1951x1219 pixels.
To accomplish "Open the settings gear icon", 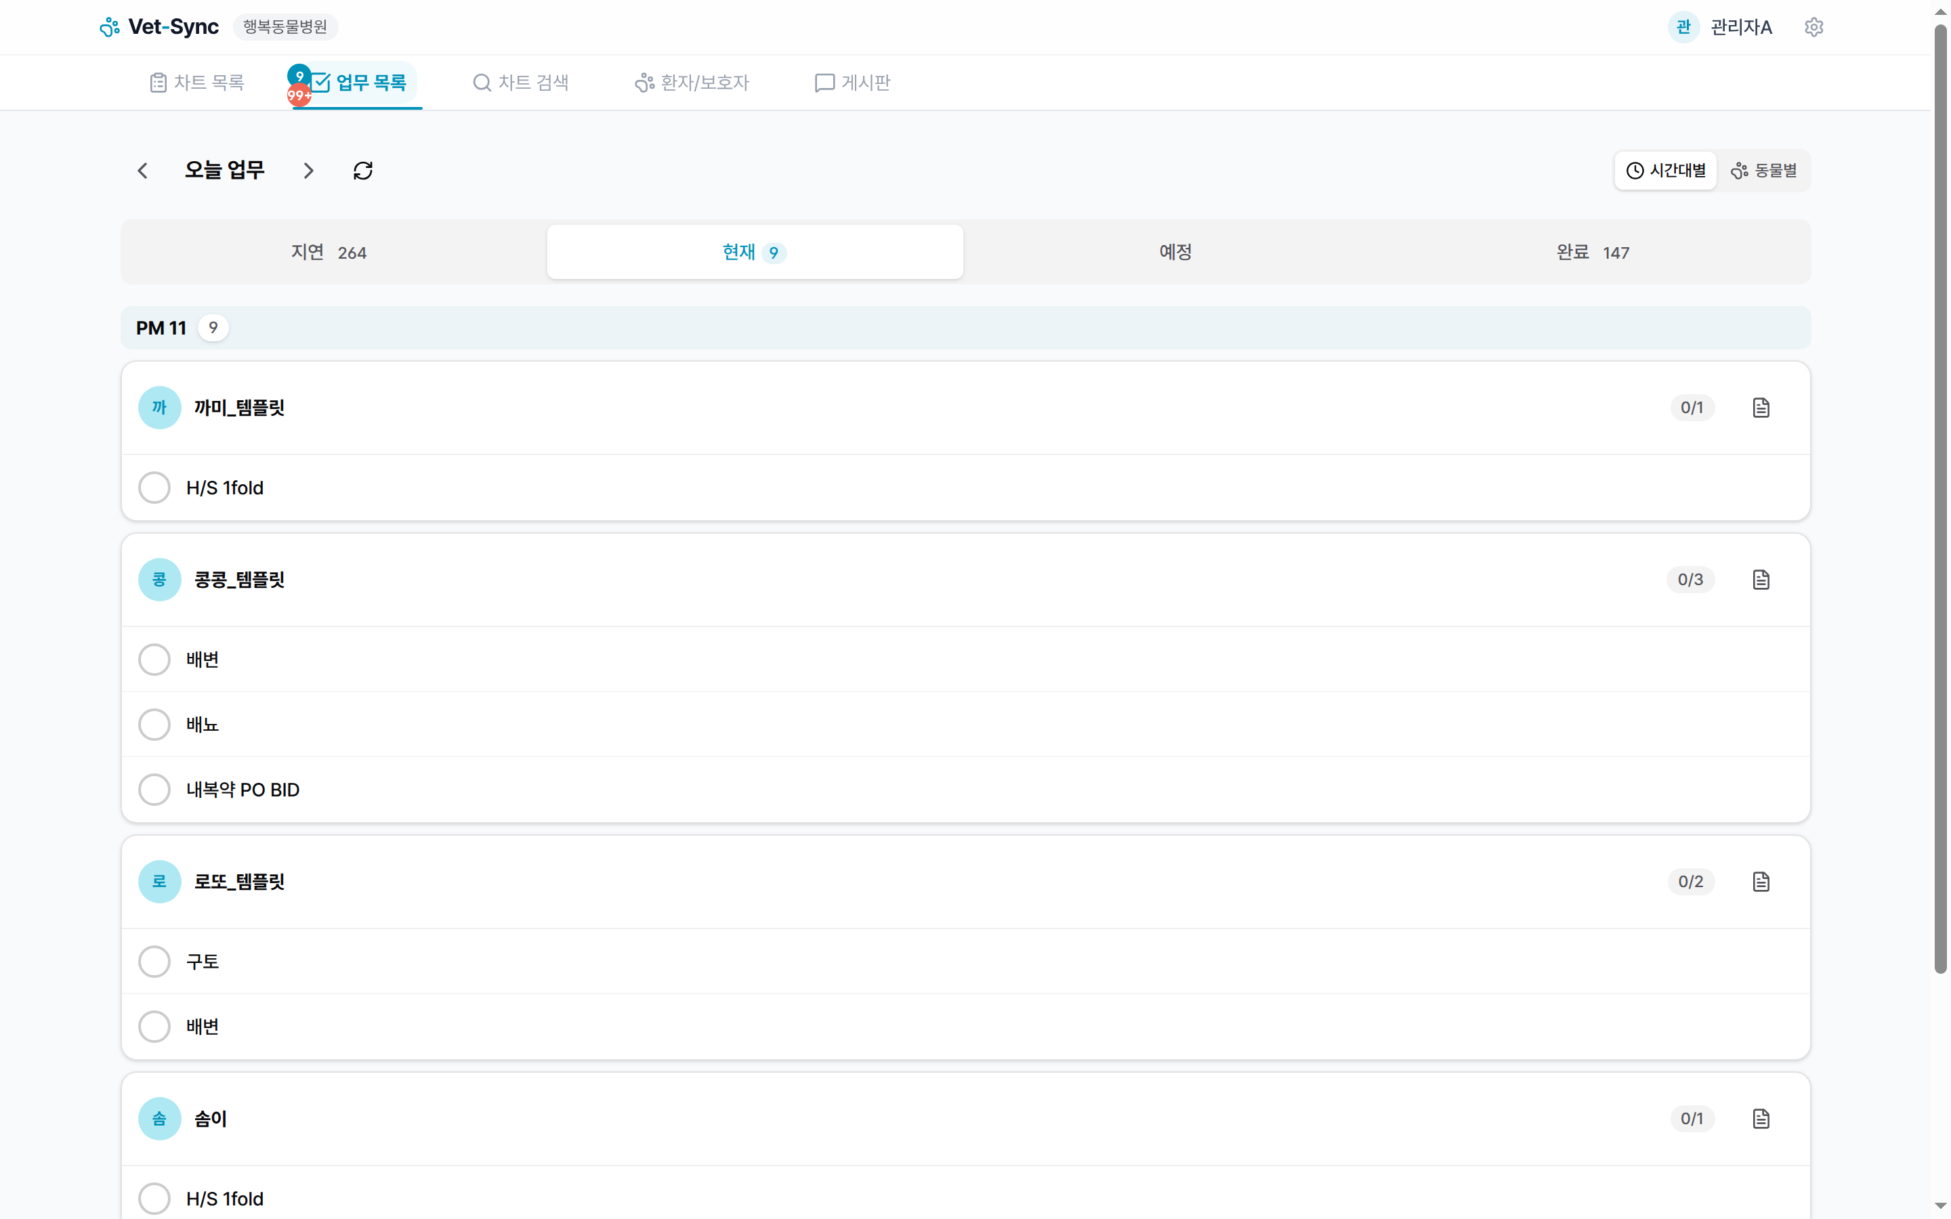I will 1813,27.
